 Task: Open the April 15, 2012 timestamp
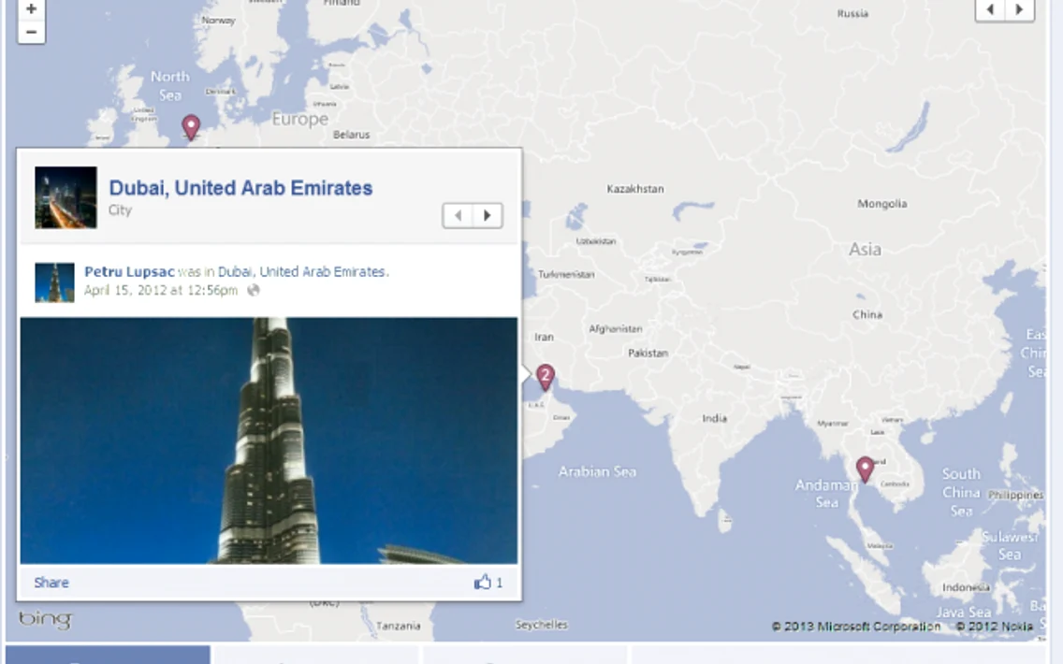161,290
